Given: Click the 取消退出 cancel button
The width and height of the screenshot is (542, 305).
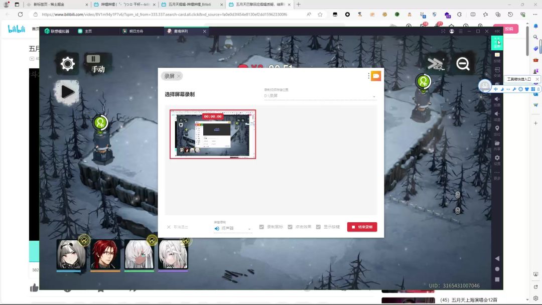Looking at the screenshot, I should (178, 227).
